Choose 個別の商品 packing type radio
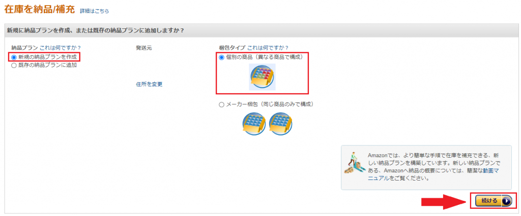 click(x=222, y=57)
